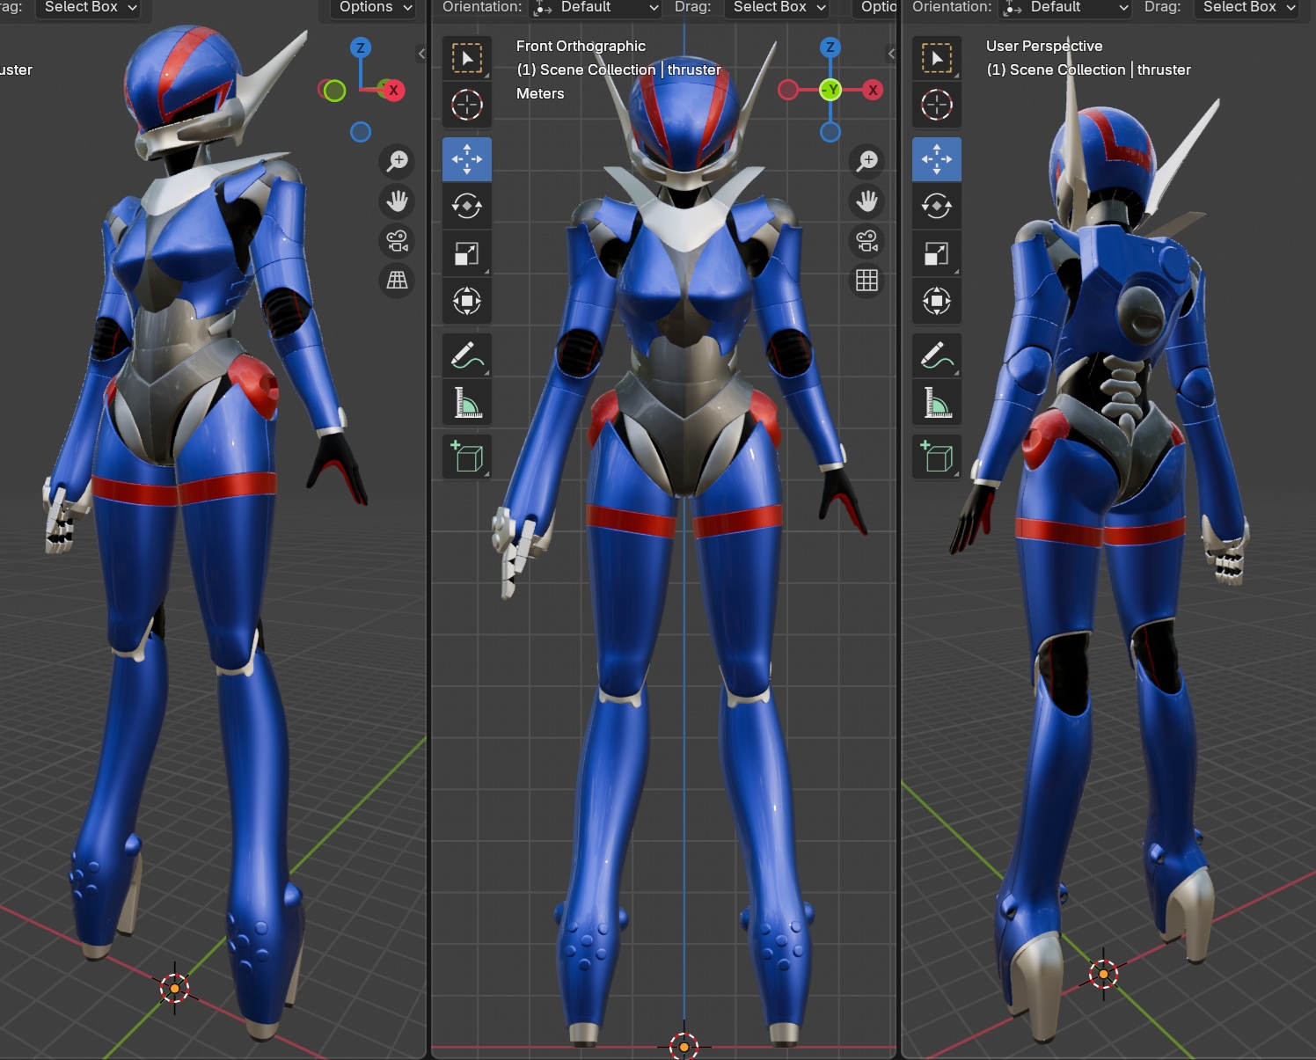Click X axis on left viewport gizmo

tap(393, 90)
